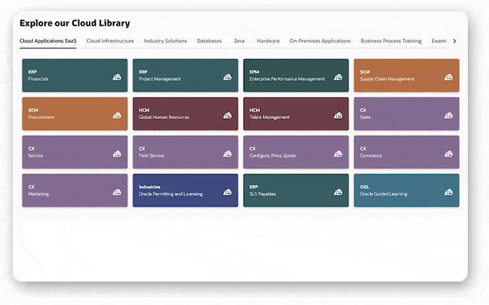Screen dimensions: 489x305
Task: Open the On-Premises Applications tab
Action: 320,41
